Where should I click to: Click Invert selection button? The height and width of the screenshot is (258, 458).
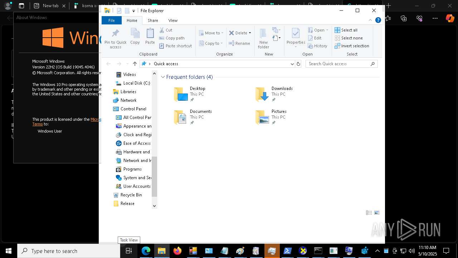point(352,46)
